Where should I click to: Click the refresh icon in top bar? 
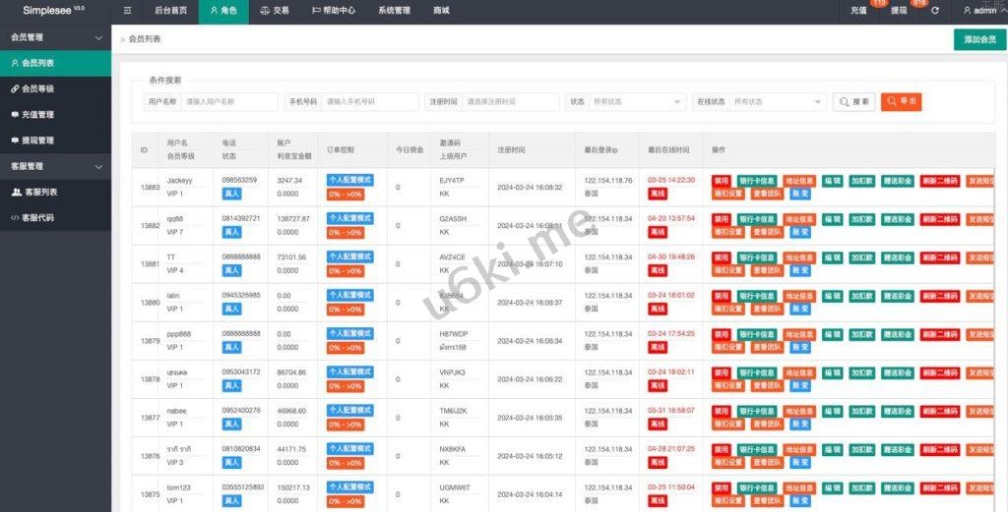coord(934,11)
